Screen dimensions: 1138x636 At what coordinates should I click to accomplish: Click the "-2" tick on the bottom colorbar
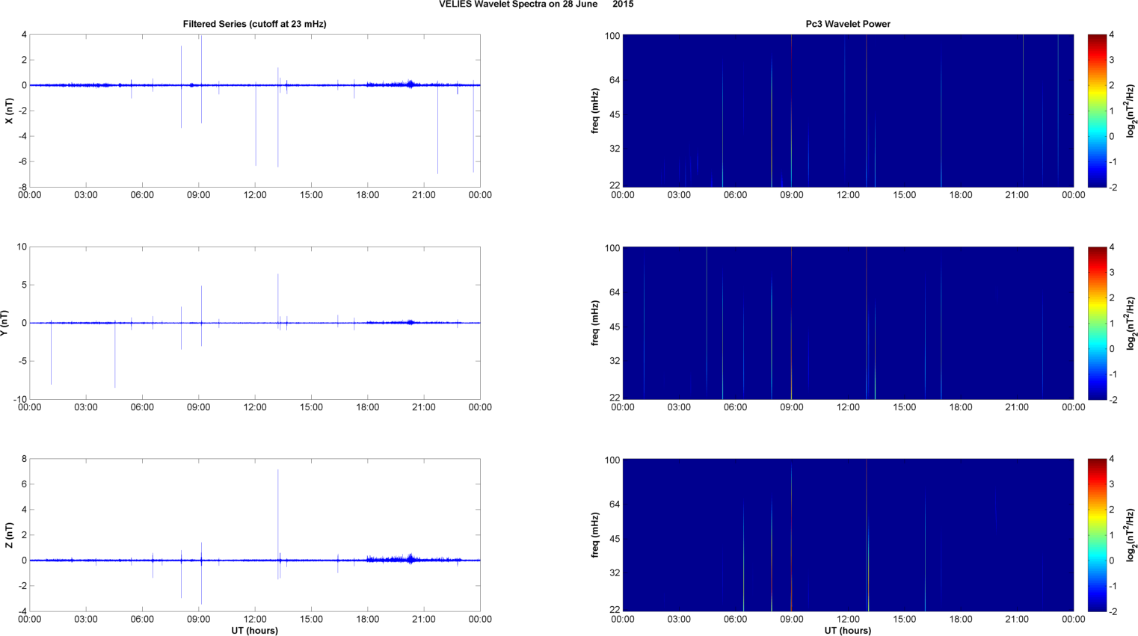(1113, 611)
